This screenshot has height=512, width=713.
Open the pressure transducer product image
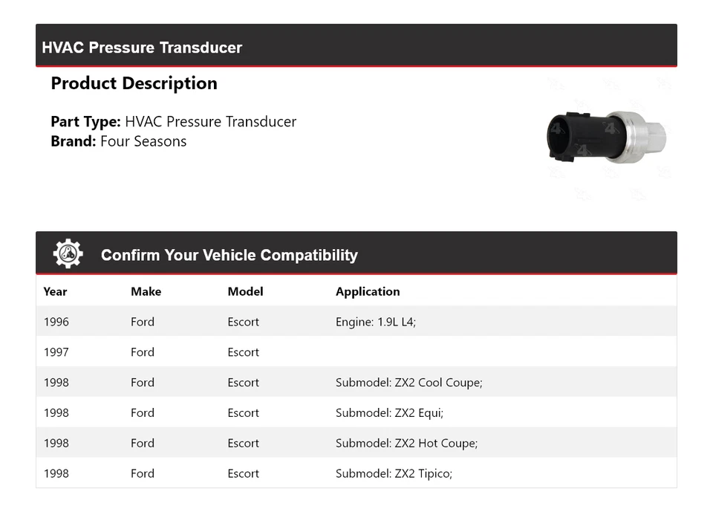(x=605, y=137)
